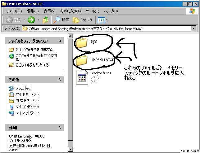Click the My Network (マイ ネットワーク) icon

[x=11, y=113]
